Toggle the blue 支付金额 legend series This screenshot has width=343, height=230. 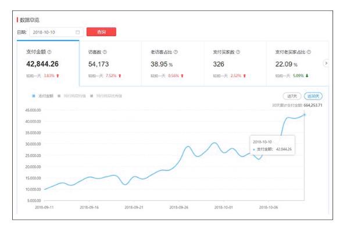pos(42,96)
